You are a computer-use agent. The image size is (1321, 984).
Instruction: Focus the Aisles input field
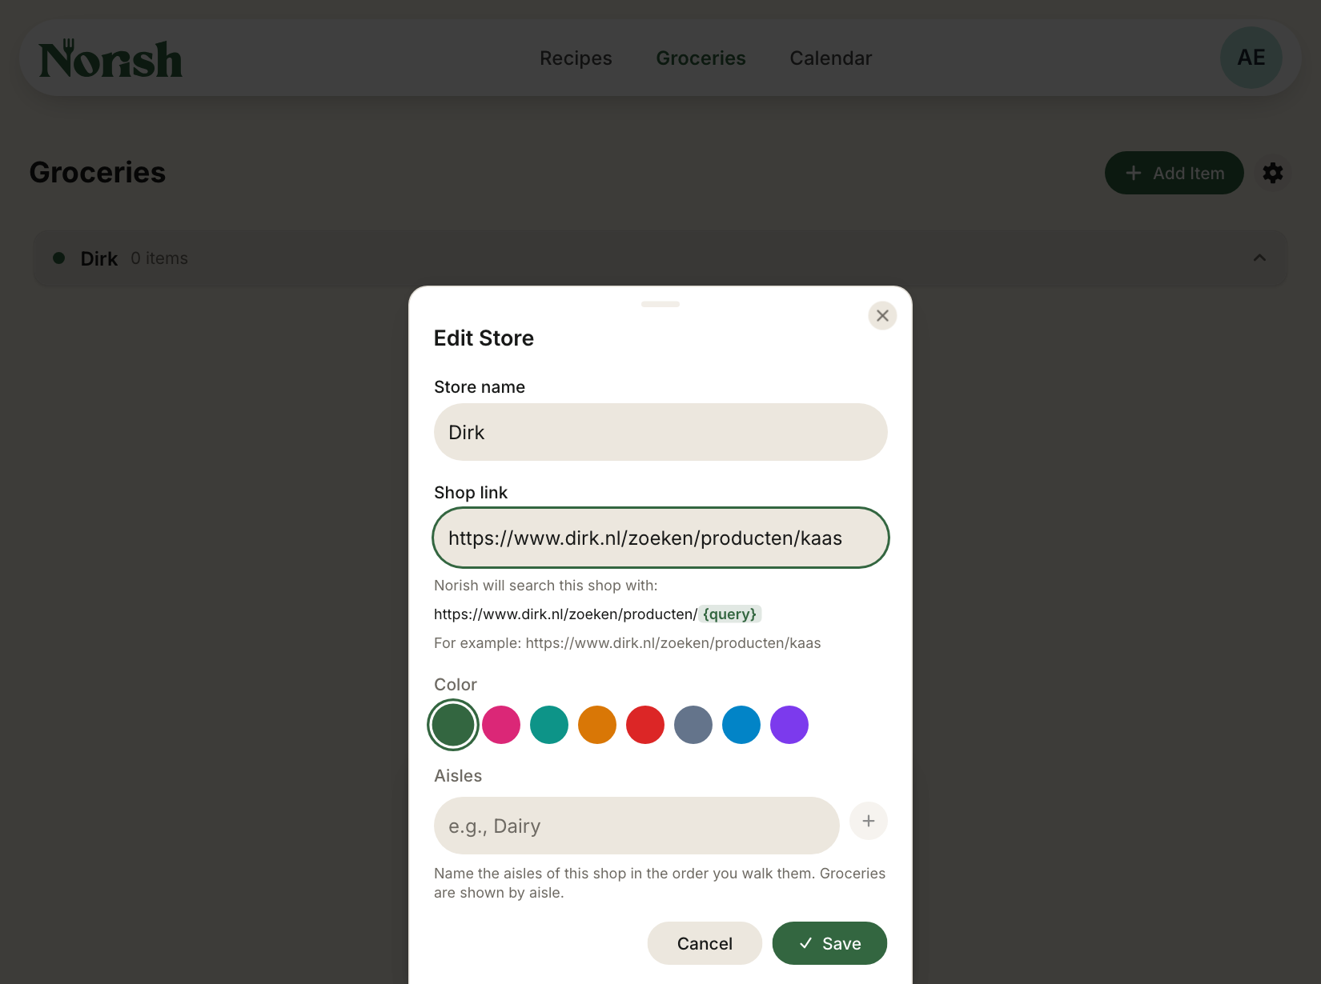(636, 826)
